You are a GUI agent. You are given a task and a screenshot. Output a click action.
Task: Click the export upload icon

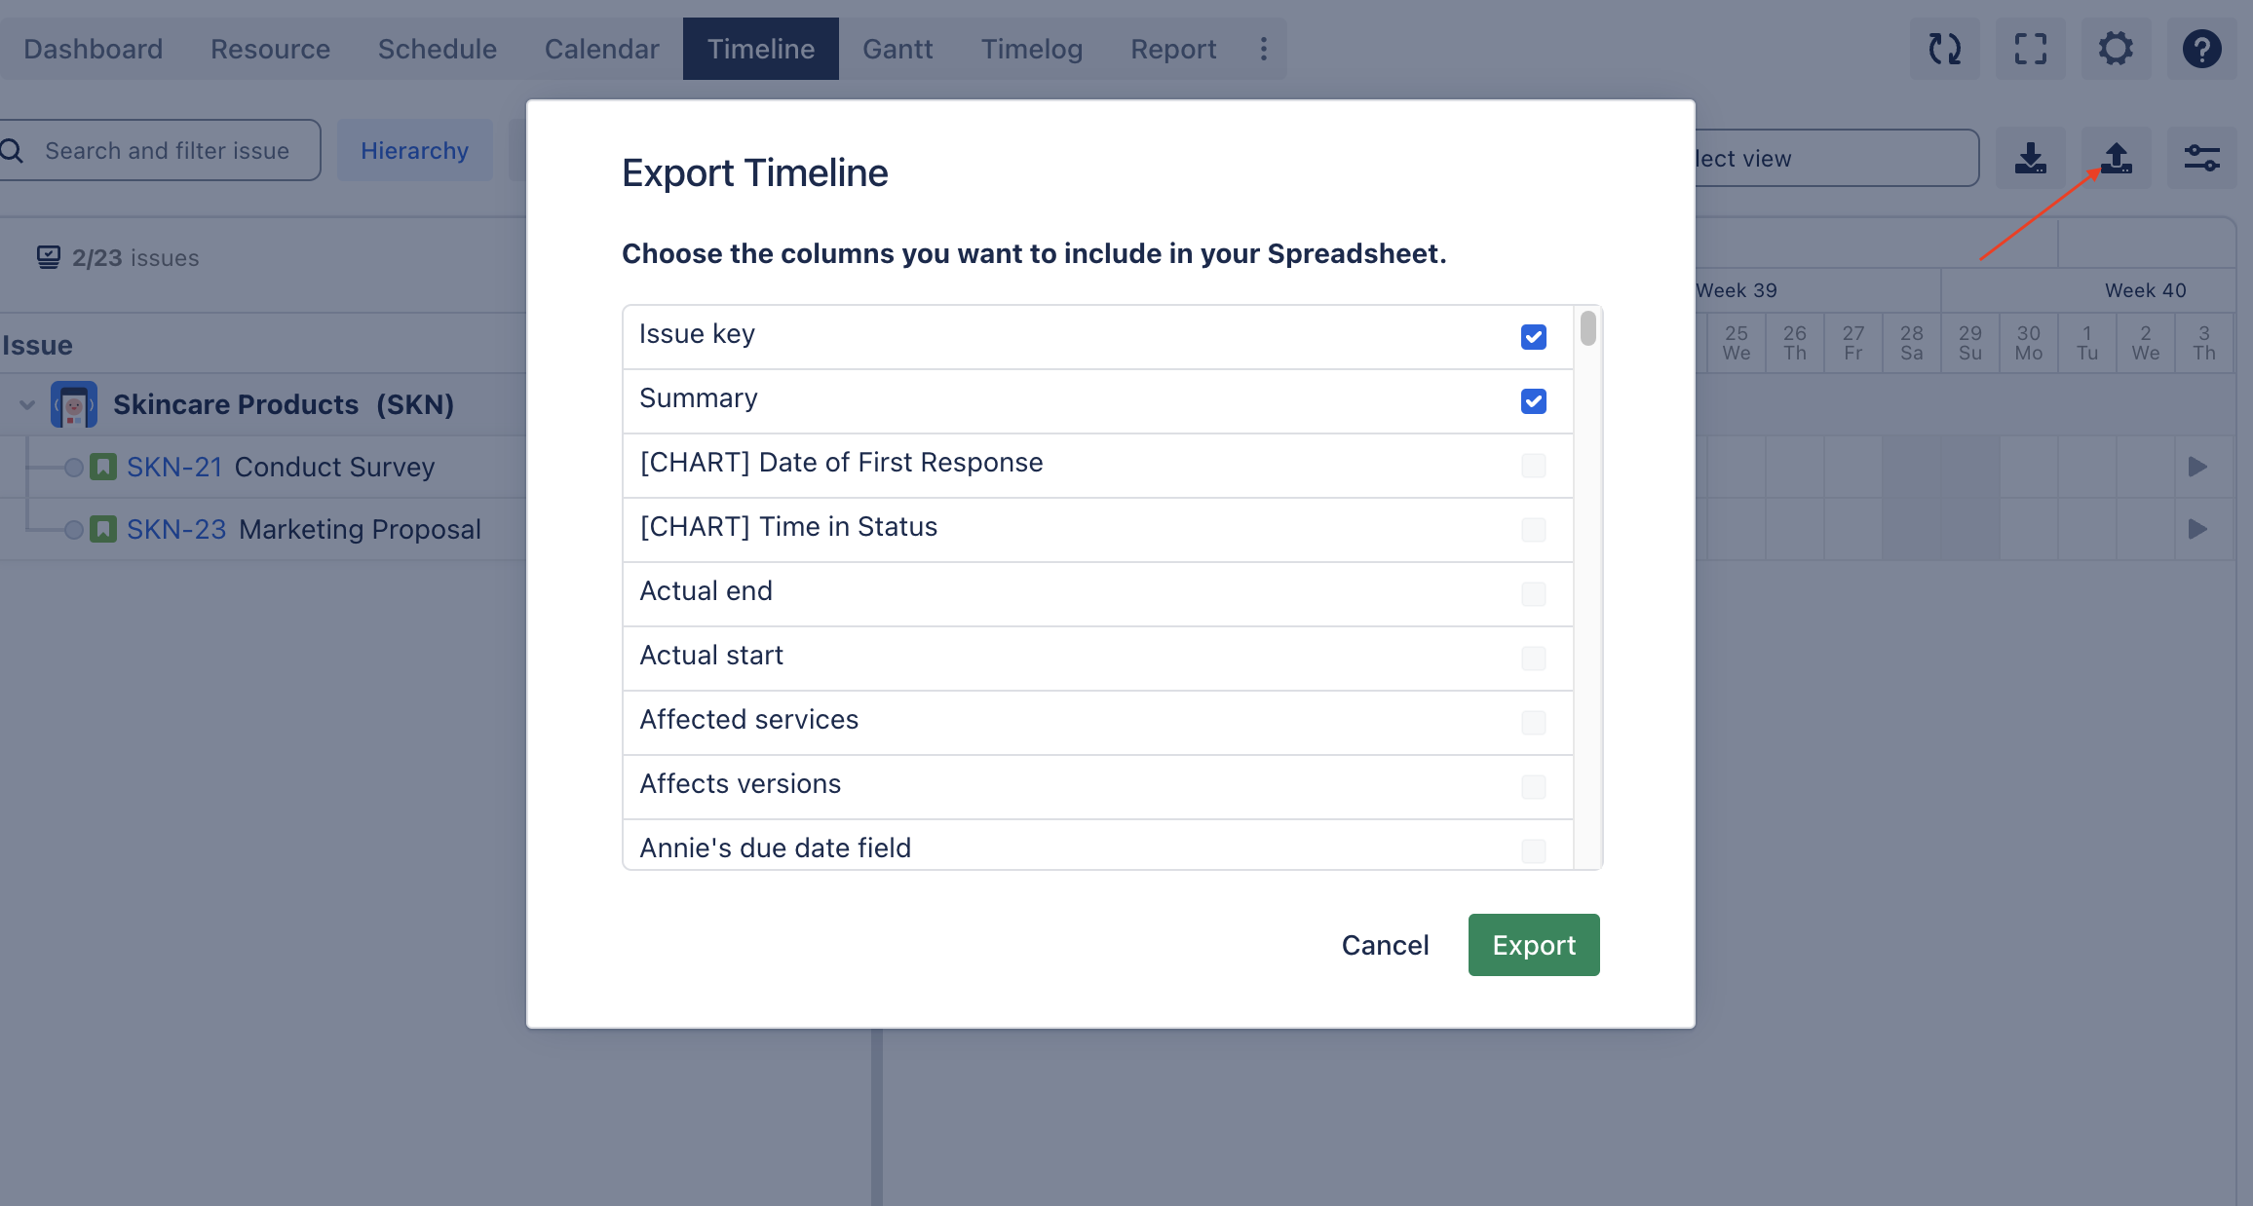2116,158
